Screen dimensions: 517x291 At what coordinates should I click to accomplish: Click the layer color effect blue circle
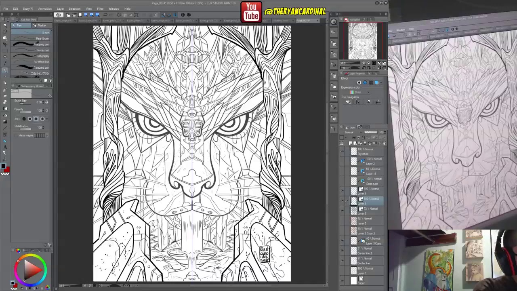pos(365,82)
